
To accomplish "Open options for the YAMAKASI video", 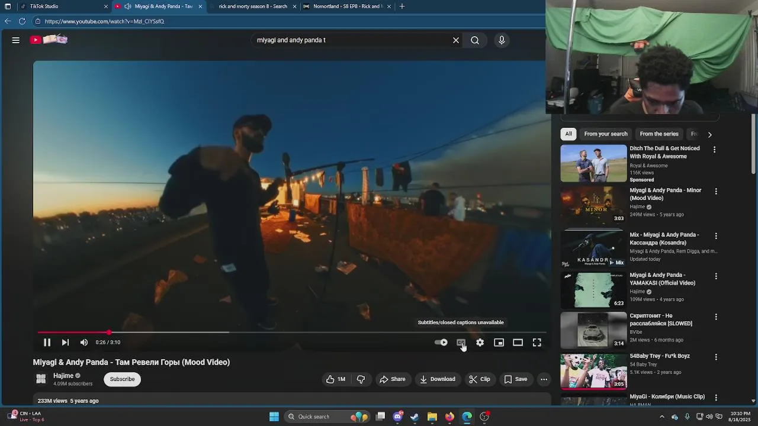I will (716, 276).
